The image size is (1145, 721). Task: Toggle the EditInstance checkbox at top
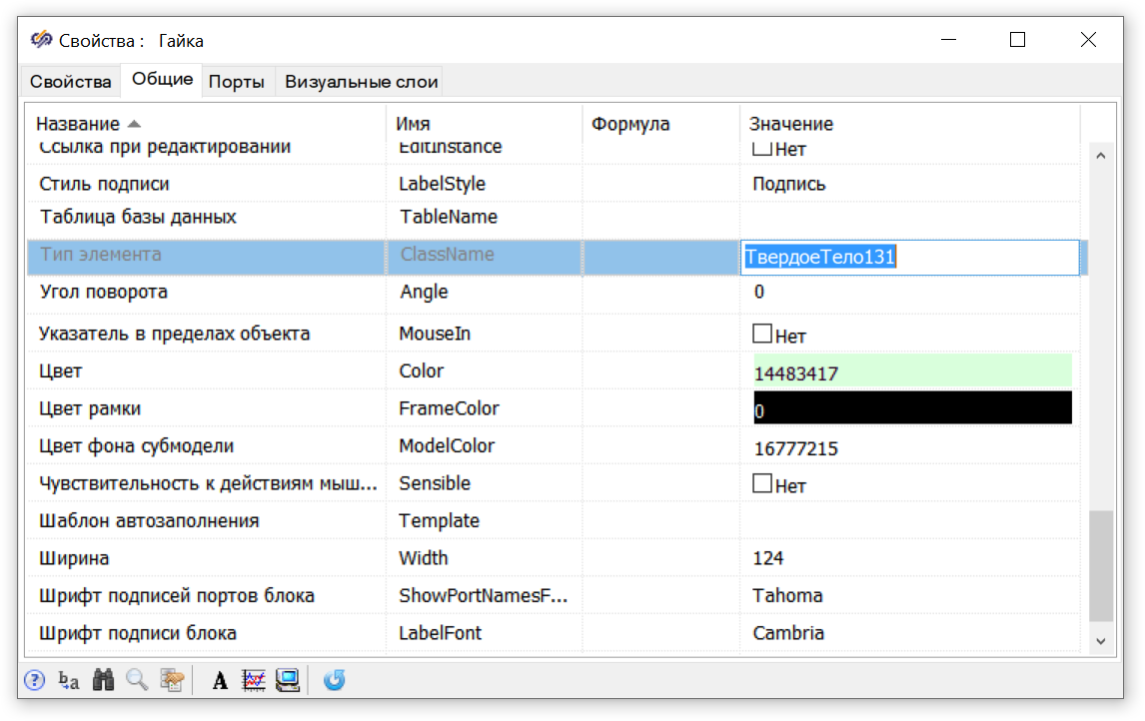[x=762, y=148]
